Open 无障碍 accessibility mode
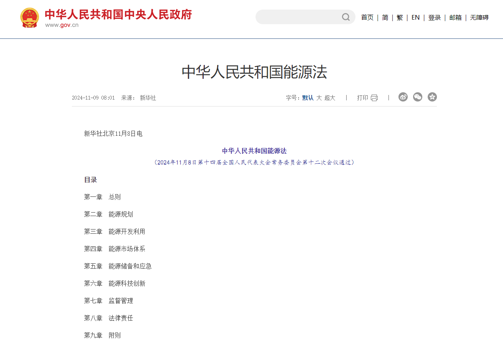This screenshot has height=346, width=503. coord(479,17)
